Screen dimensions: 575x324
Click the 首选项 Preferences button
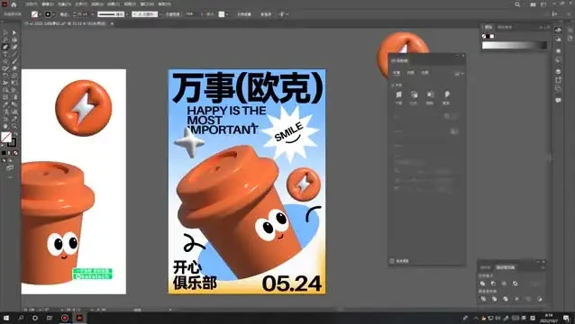click(266, 14)
